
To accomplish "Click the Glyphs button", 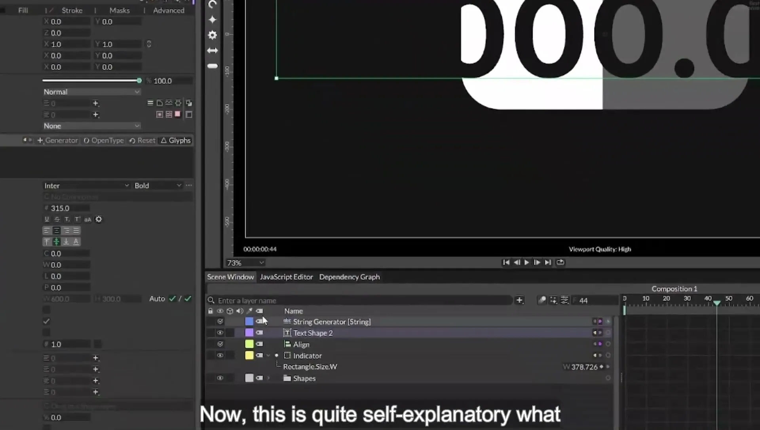I will [x=176, y=140].
